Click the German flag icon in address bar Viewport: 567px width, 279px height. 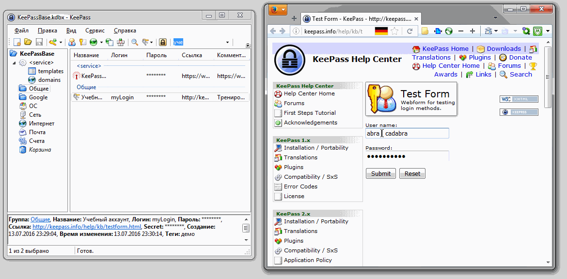pos(381,31)
